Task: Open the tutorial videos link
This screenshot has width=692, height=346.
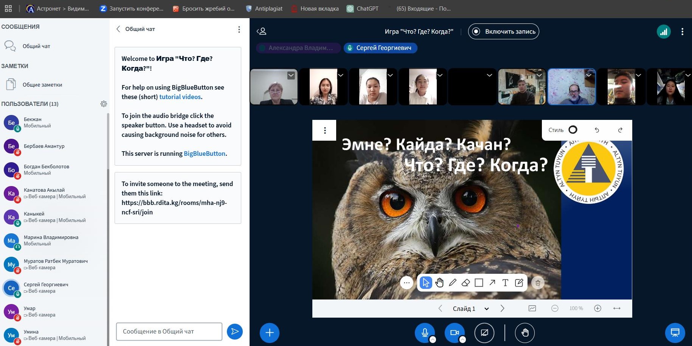Action: (180, 97)
